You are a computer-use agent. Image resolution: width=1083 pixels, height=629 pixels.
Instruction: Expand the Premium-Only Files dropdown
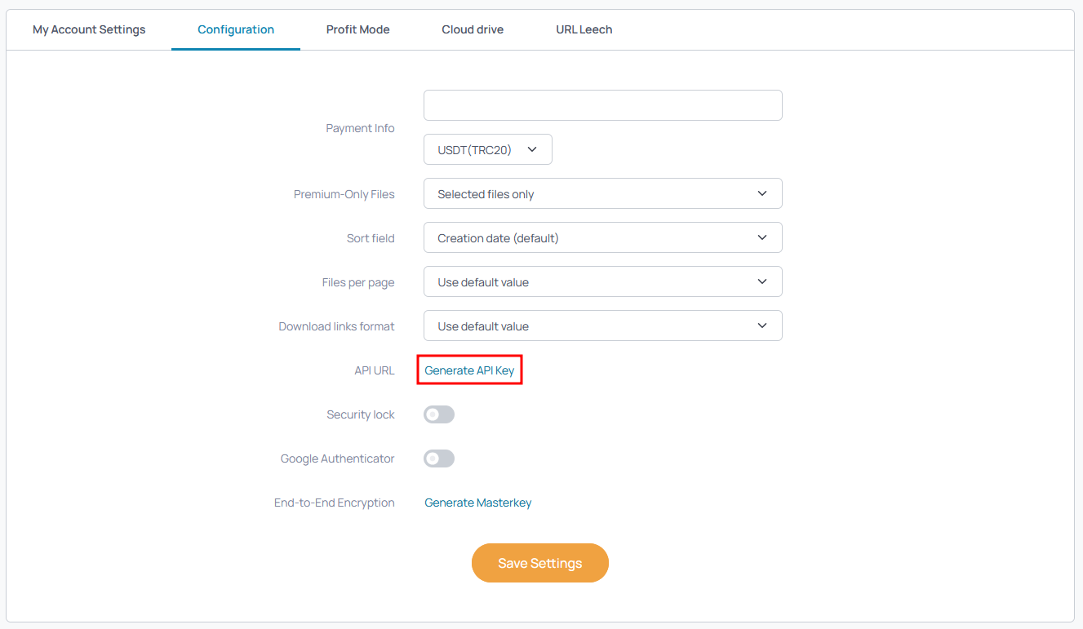point(603,193)
